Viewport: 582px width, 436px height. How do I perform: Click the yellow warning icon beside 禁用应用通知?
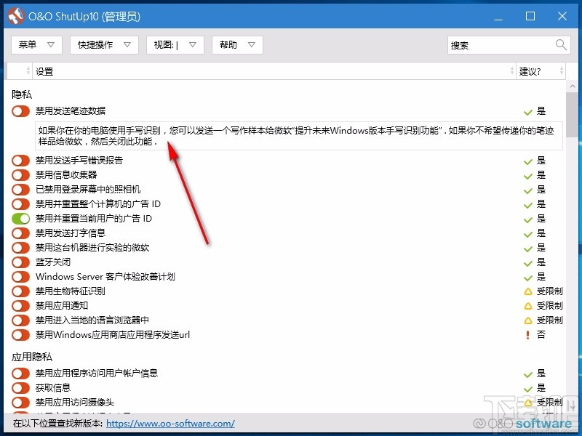click(x=528, y=306)
